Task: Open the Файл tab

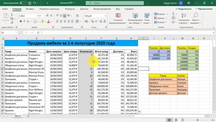Action: pyautogui.click(x=5, y=9)
